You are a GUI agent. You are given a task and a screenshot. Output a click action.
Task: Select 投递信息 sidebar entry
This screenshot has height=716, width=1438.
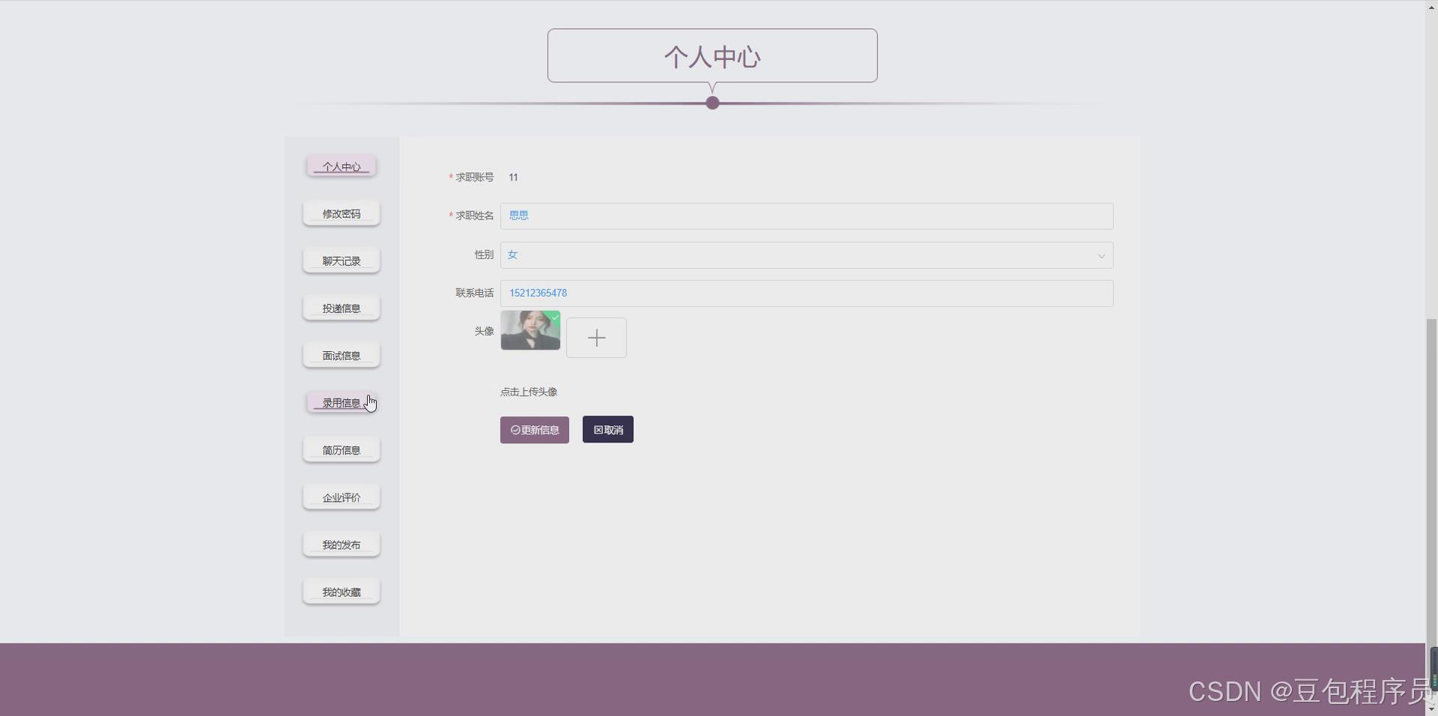point(342,308)
